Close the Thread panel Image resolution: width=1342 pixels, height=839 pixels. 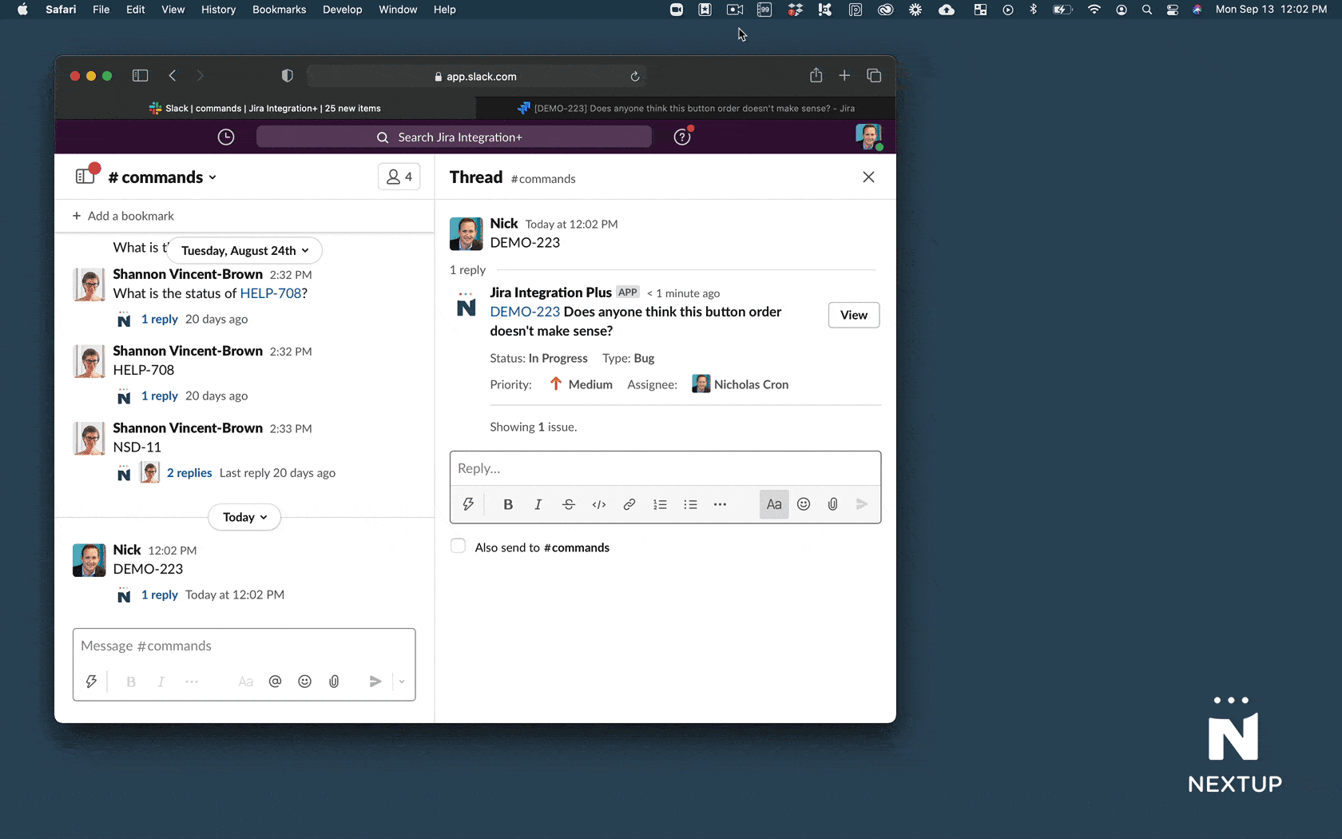pyautogui.click(x=868, y=177)
